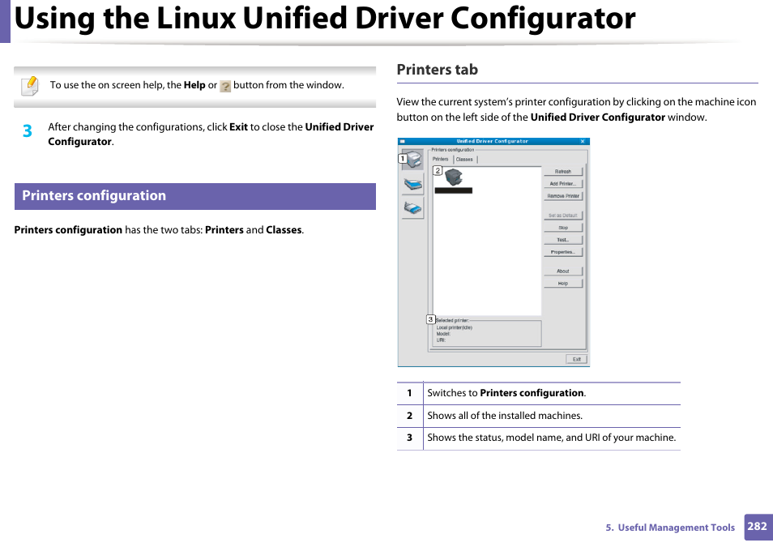Screen dimensions: 773x547
Task: Click the help question-mark icon in the tip box
Action: point(225,85)
